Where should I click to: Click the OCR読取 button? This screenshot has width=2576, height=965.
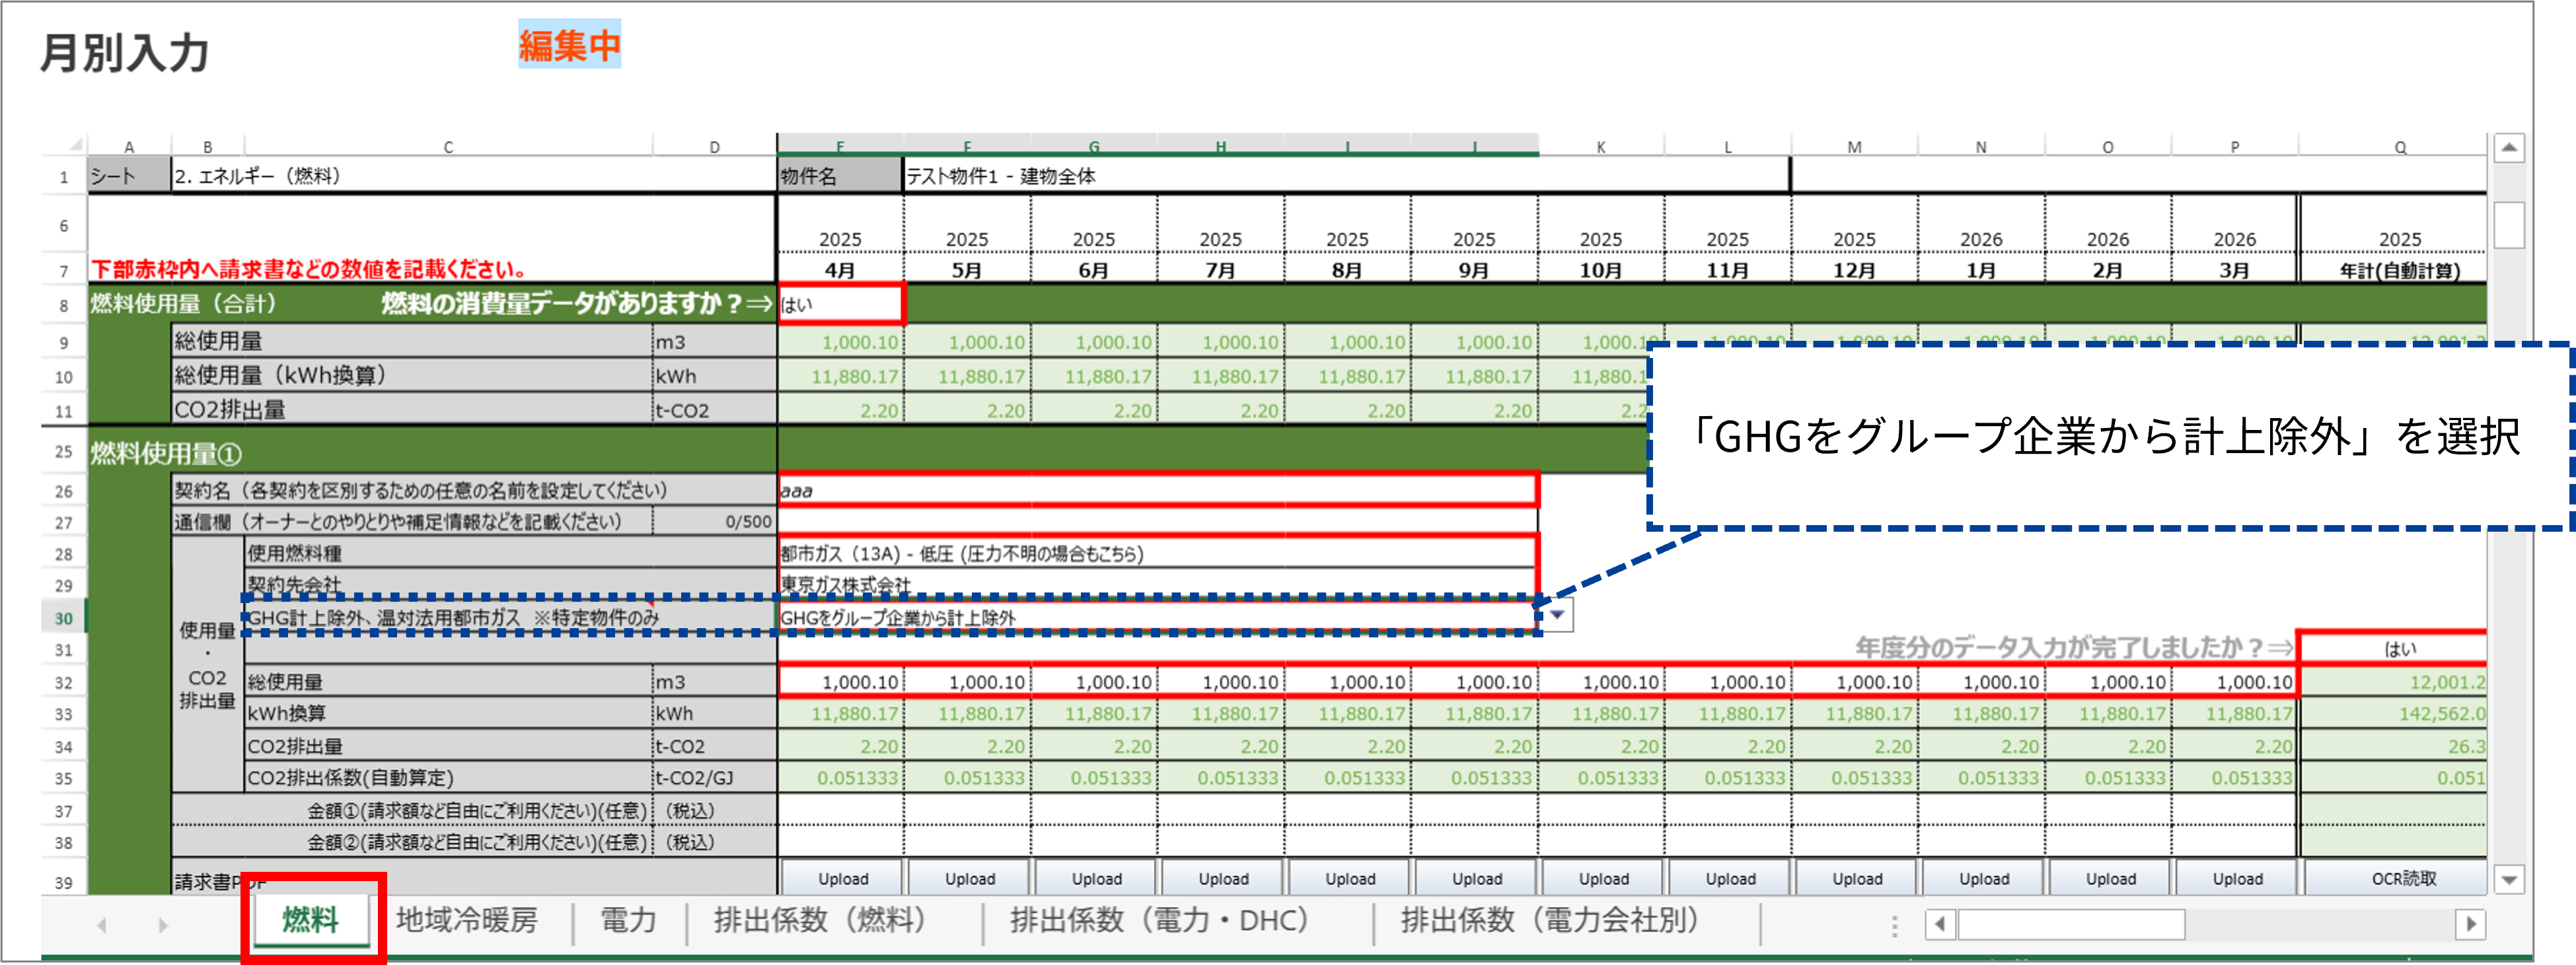point(2402,879)
